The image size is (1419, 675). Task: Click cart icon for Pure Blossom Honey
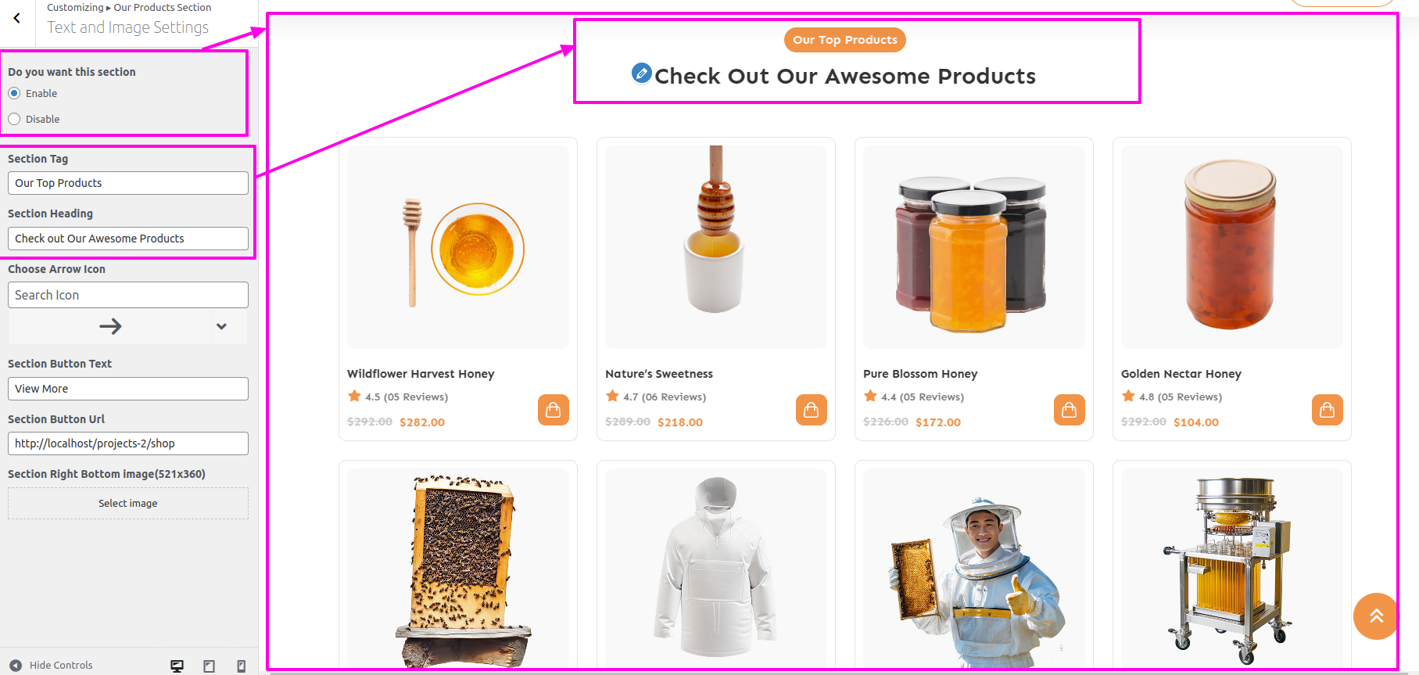click(1069, 410)
